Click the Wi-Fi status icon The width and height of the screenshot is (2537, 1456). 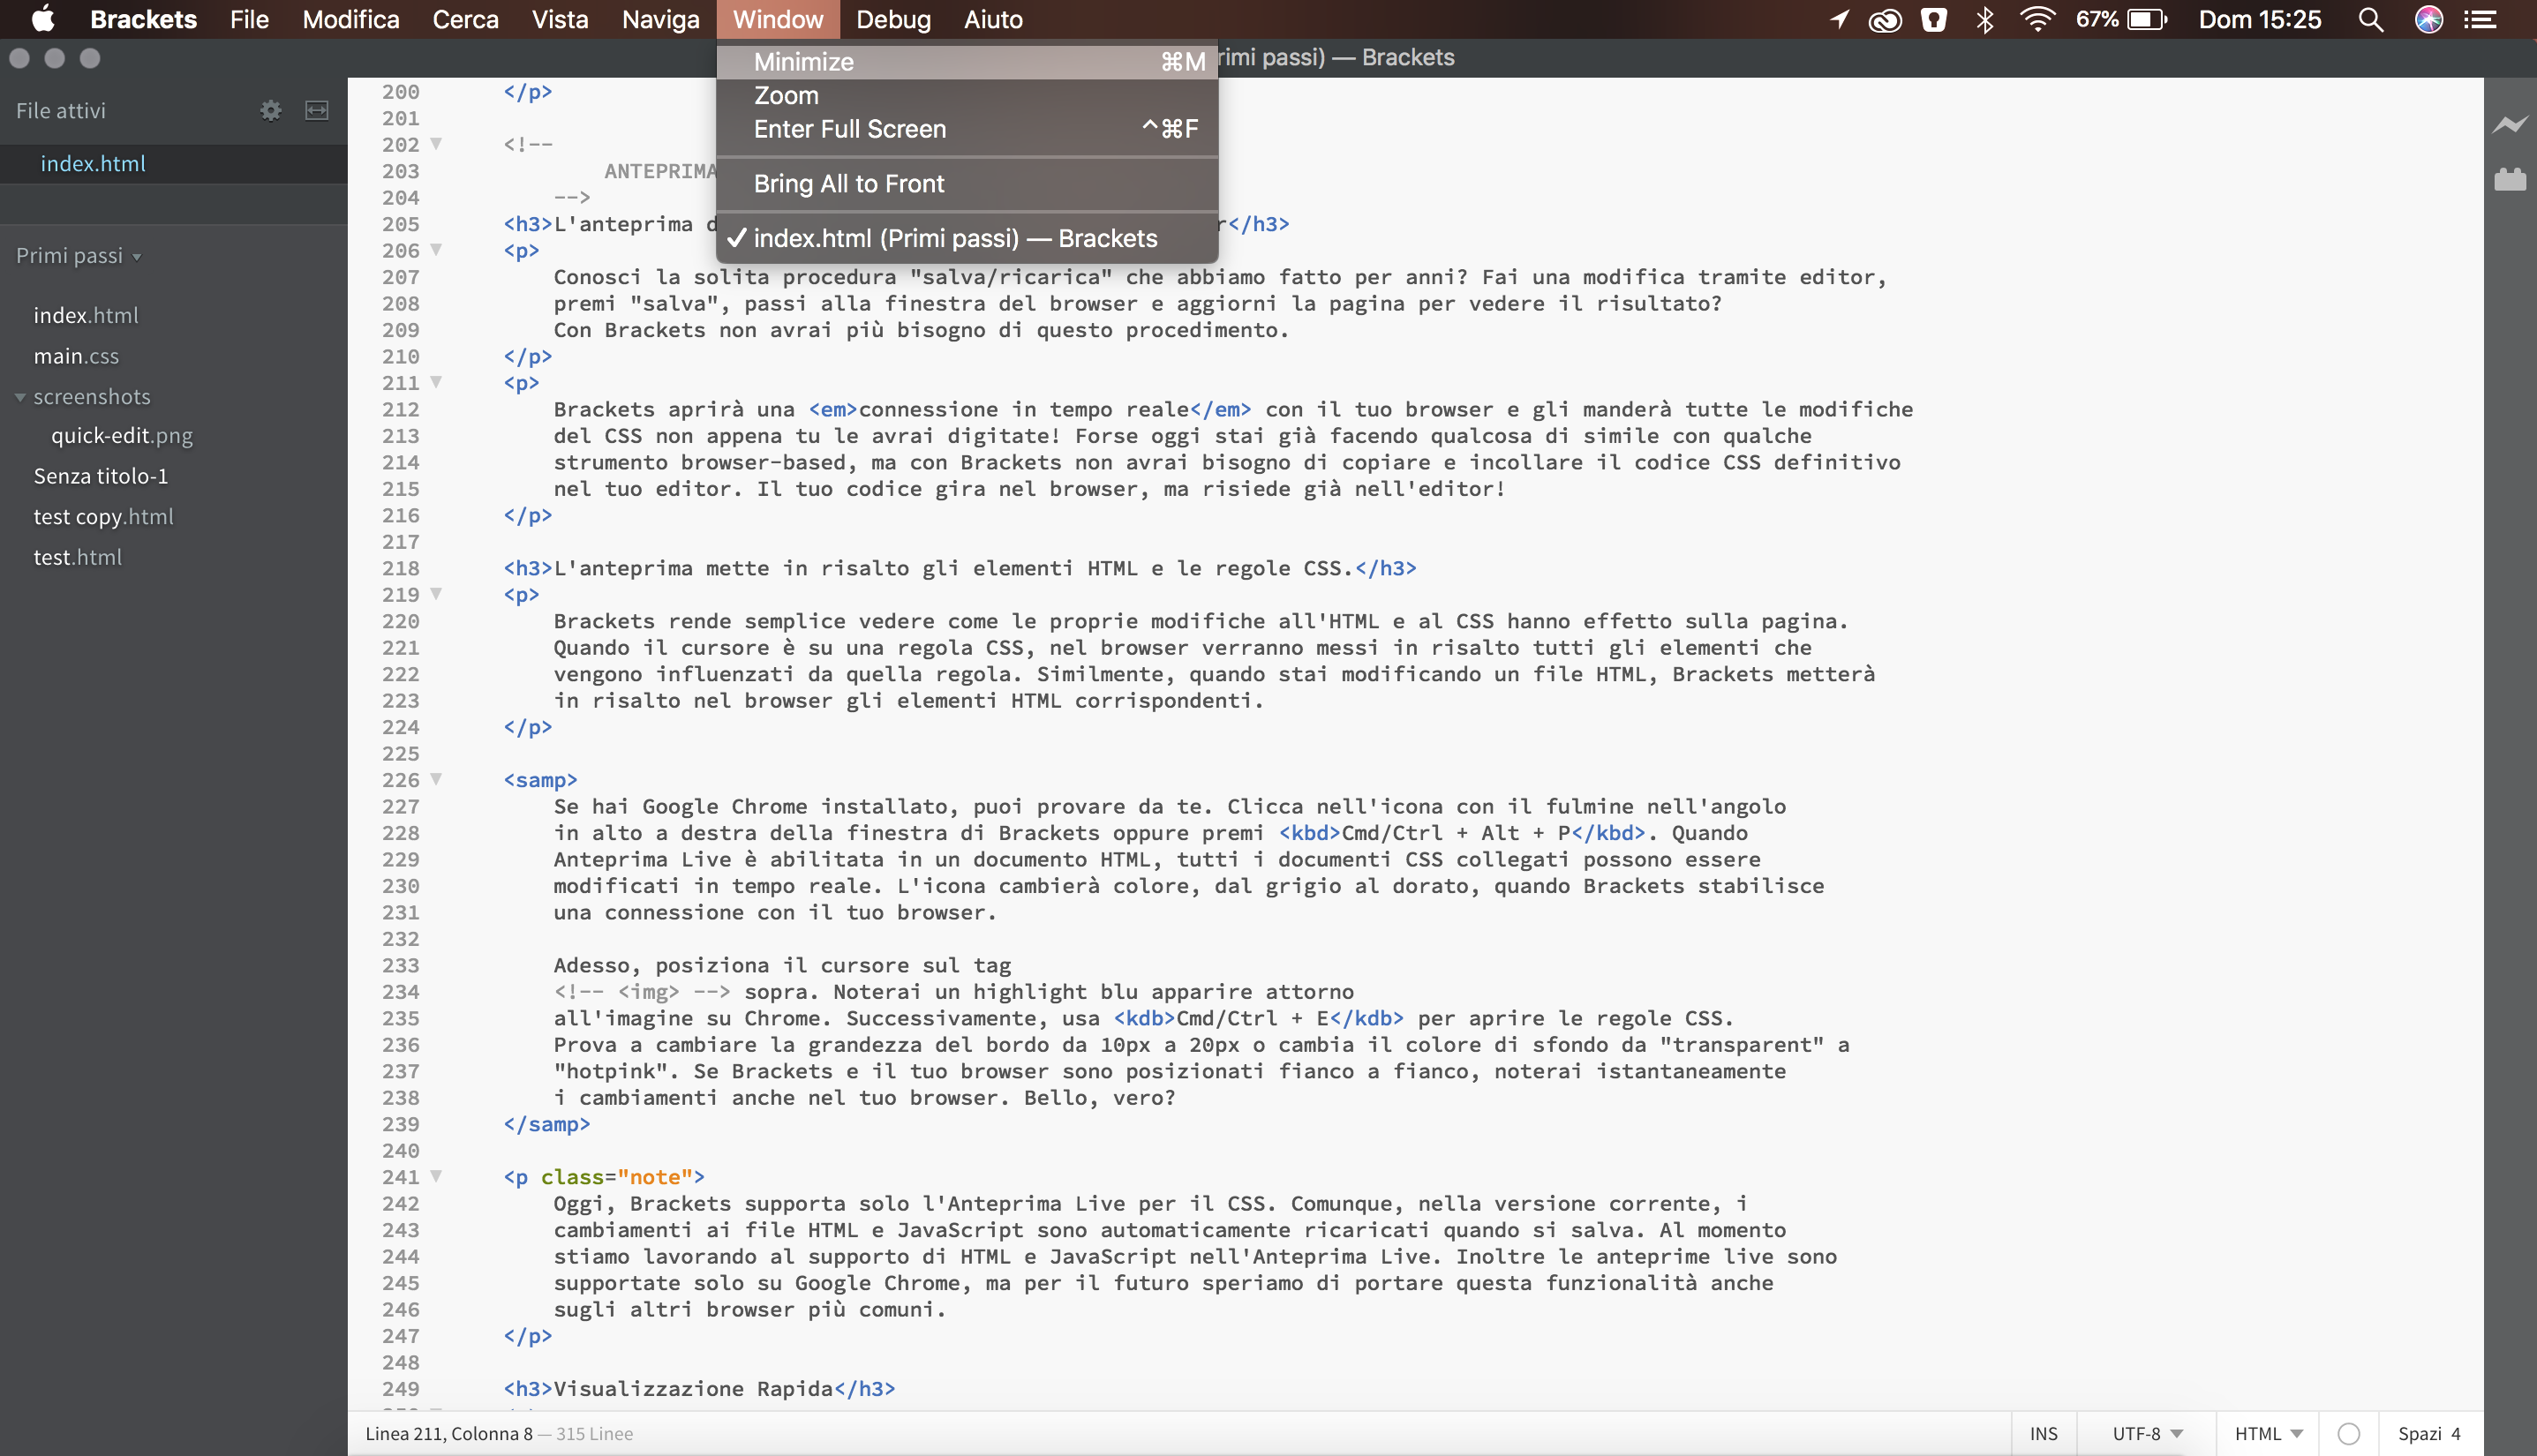tap(2036, 20)
